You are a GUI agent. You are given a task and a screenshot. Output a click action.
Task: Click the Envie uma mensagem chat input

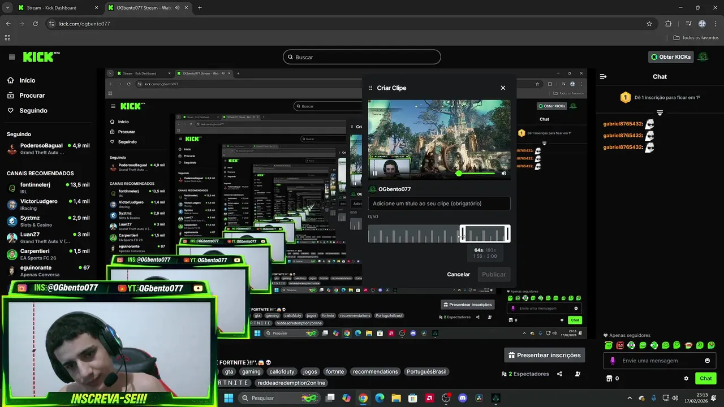tap(660, 361)
